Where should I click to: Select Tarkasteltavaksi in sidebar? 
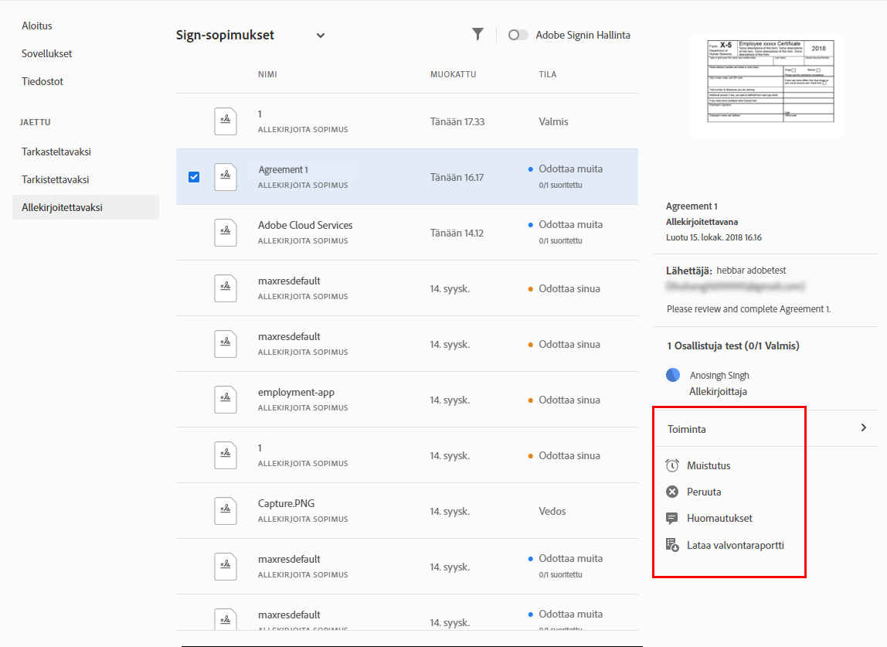click(56, 152)
